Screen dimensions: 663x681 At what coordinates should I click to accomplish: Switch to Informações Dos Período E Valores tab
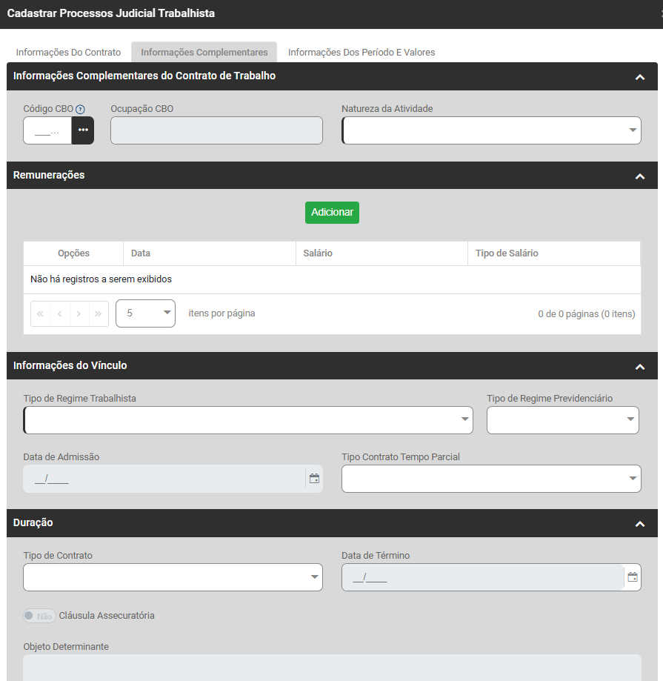coord(362,53)
